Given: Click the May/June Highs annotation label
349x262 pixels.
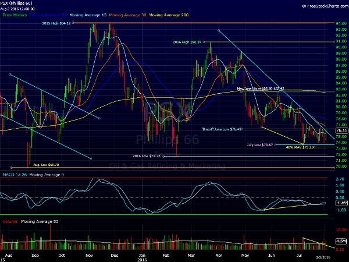Looking at the screenshot, I should (261, 88).
